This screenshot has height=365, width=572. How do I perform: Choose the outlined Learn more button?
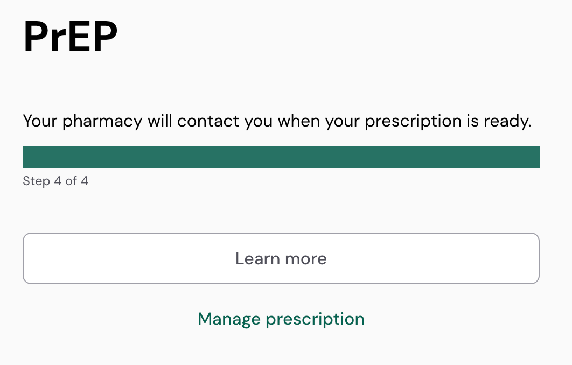[x=281, y=258]
